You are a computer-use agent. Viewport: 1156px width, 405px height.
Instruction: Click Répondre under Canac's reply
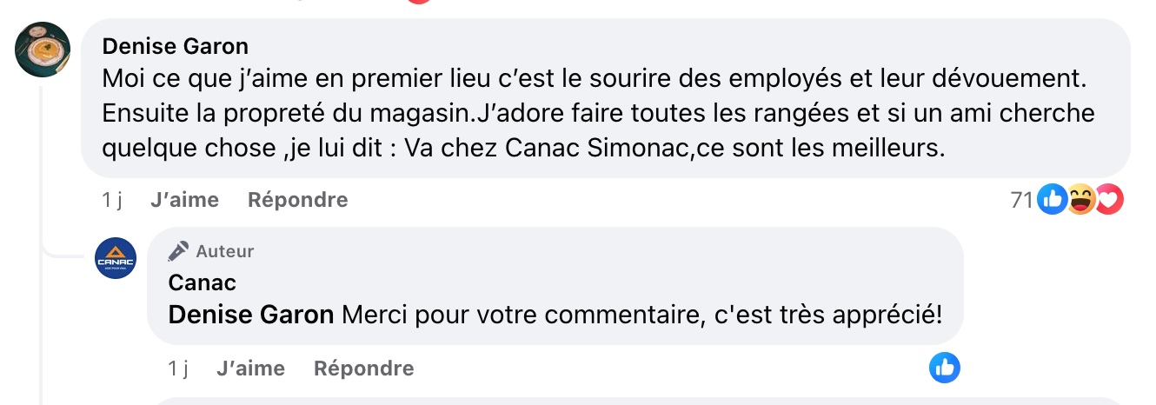[x=363, y=368]
